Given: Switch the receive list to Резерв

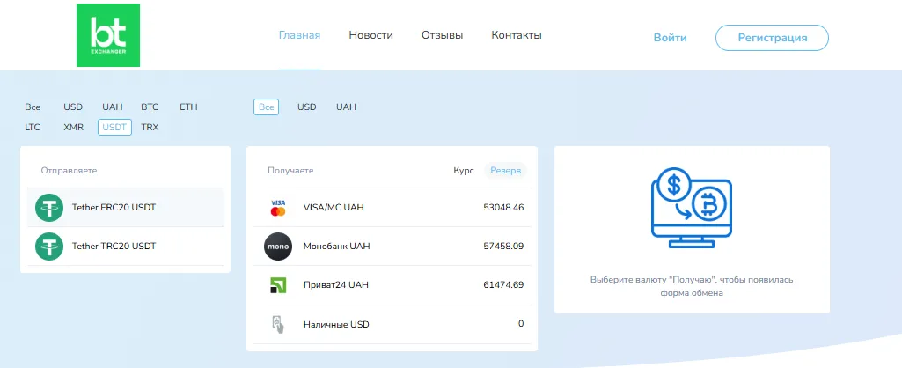Looking at the screenshot, I should click(x=506, y=171).
